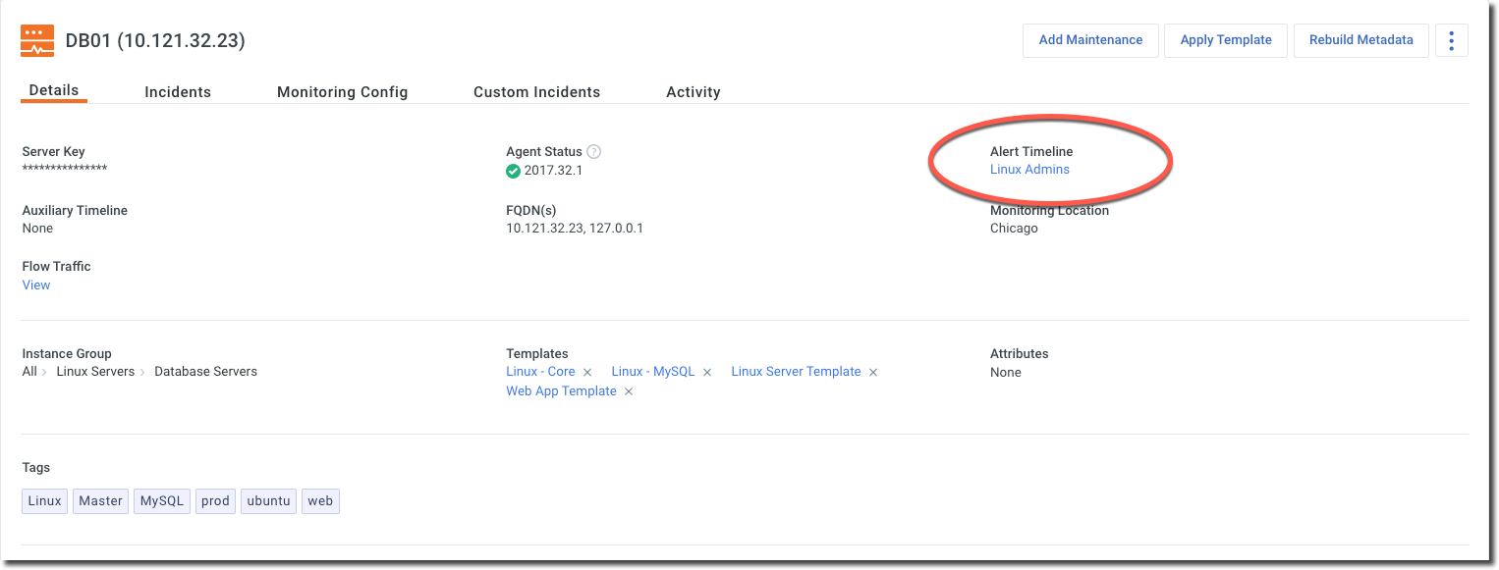Click the green agent status checkmark icon

pos(513,171)
